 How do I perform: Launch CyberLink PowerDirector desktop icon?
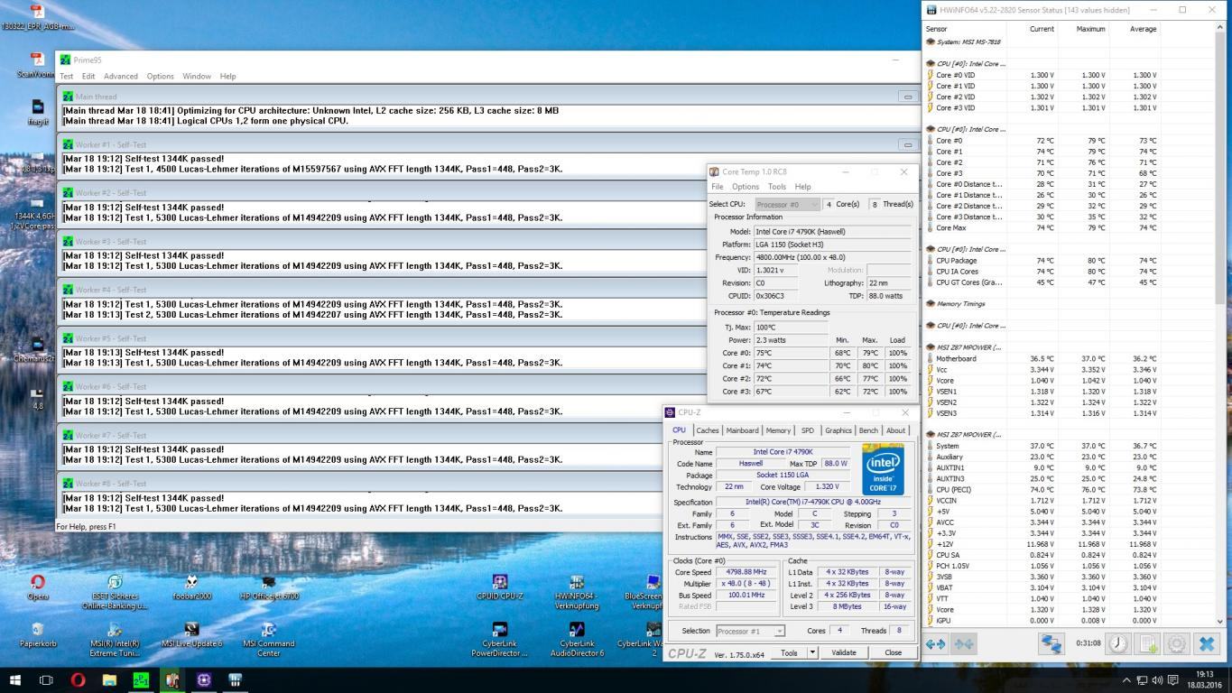tap(499, 640)
